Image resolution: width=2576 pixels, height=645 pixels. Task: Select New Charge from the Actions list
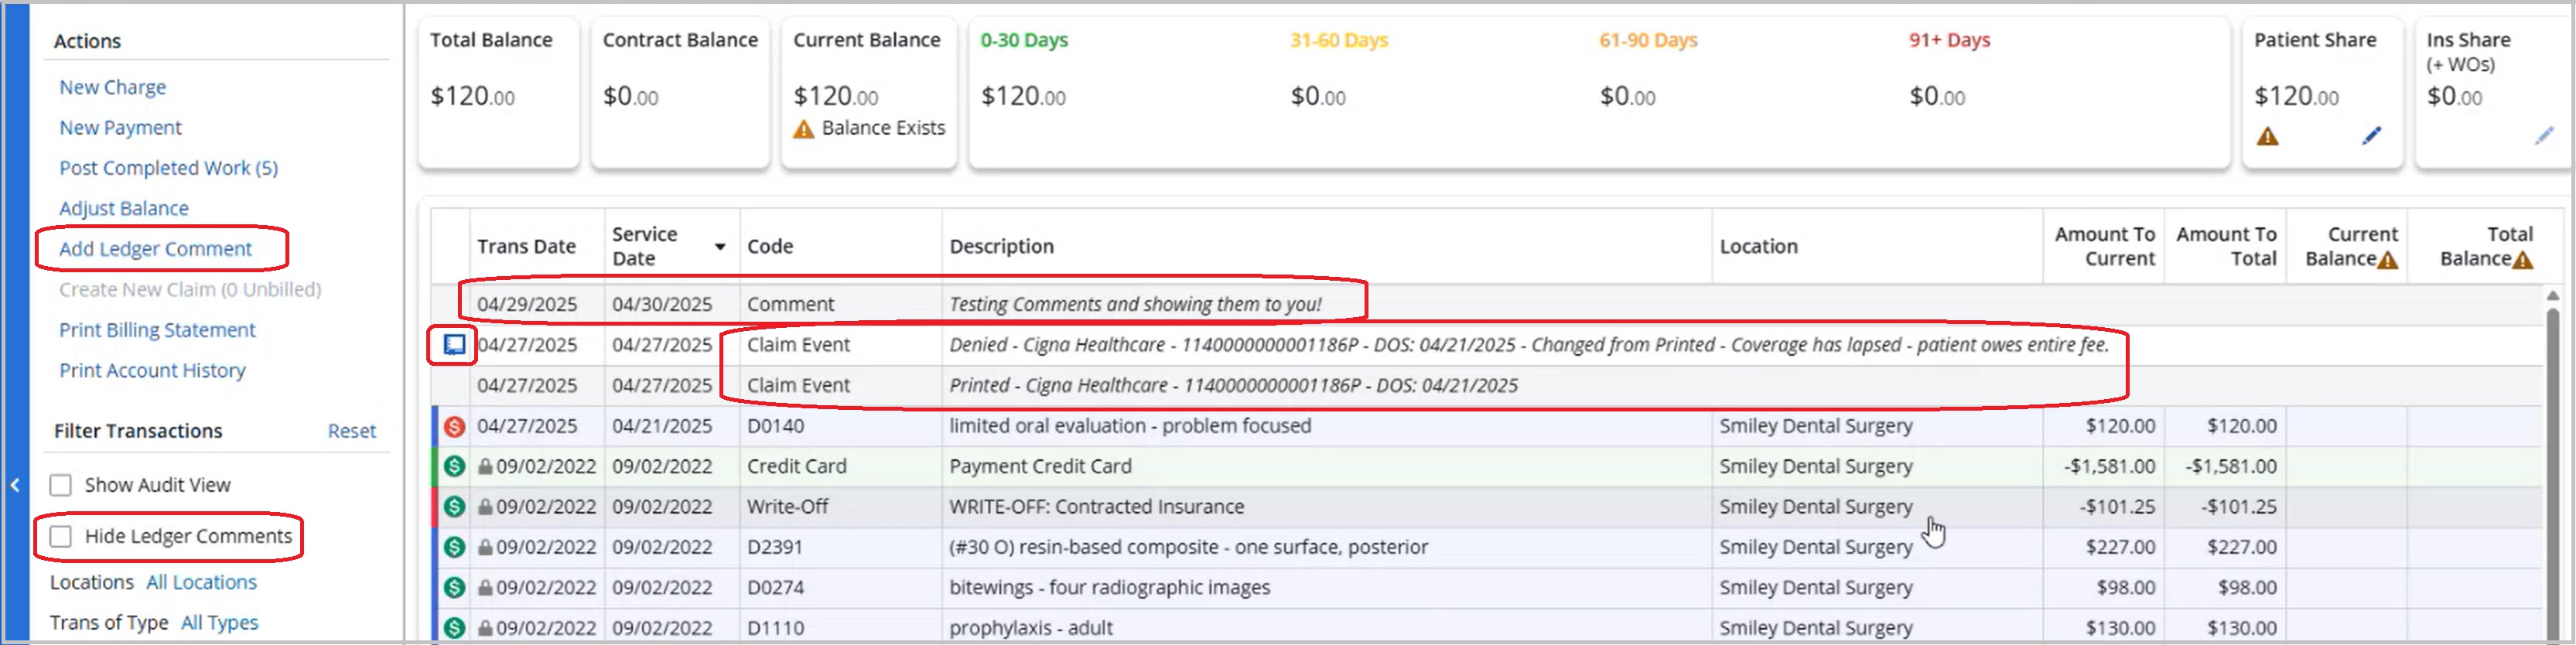pyautogui.click(x=112, y=88)
